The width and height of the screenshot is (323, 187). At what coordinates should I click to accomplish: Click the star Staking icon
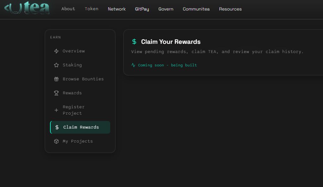pyautogui.click(x=56, y=65)
